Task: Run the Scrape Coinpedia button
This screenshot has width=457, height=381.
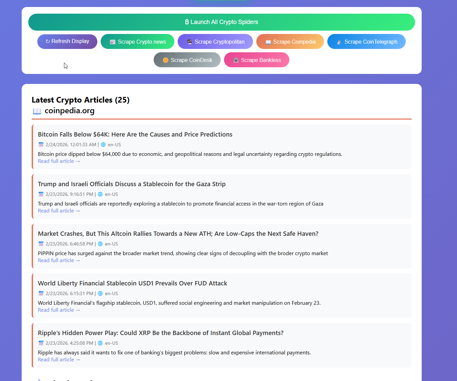Action: click(x=290, y=42)
